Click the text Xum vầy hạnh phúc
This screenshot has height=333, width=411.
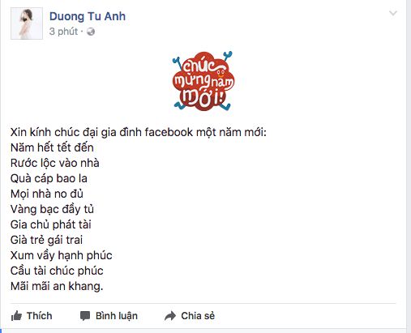61,255
